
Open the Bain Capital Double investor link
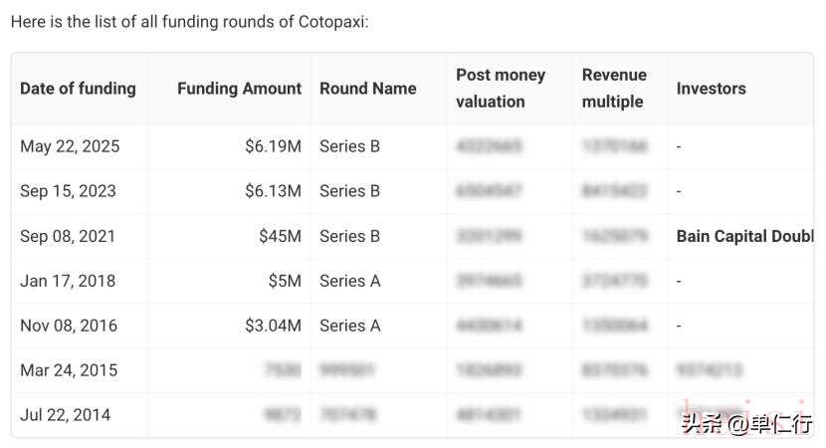point(744,236)
